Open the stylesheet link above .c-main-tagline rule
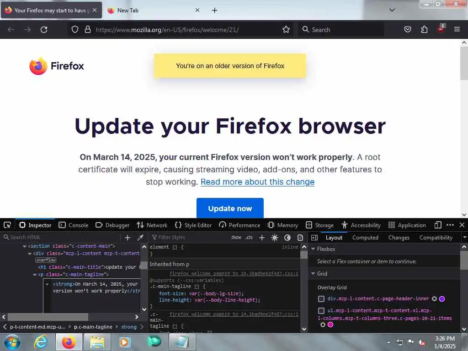 click(x=234, y=273)
